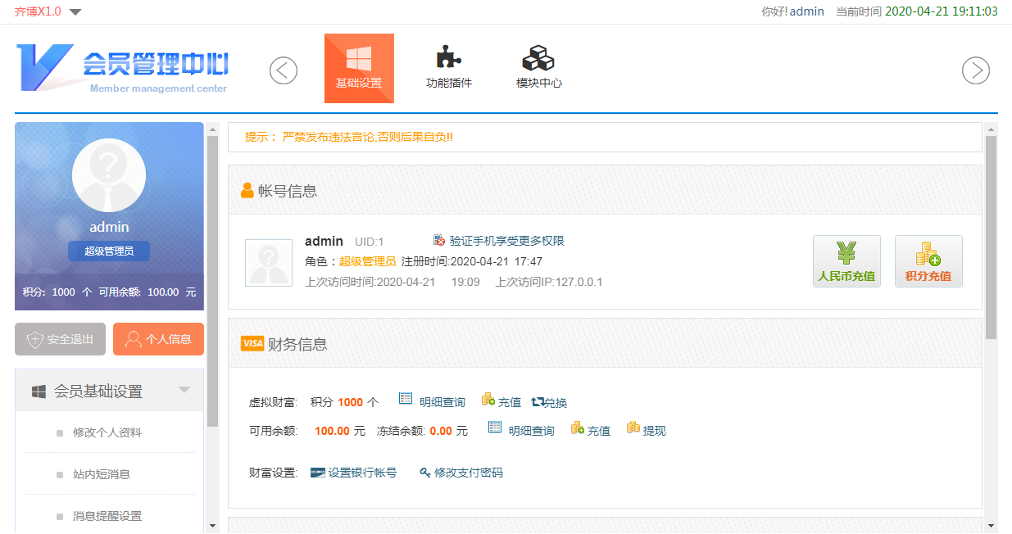Viewport: 1012px width, 534px height.
Task: Click the 积分充值 coins icon button
Action: click(928, 261)
